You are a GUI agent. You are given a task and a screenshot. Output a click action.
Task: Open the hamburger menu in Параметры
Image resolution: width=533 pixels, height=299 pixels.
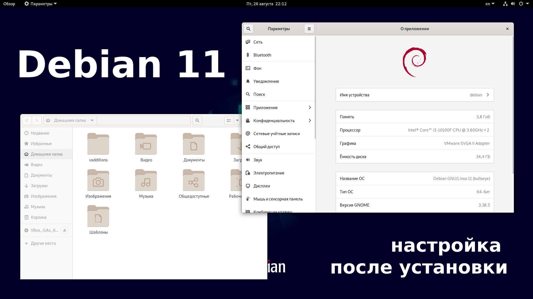309,29
